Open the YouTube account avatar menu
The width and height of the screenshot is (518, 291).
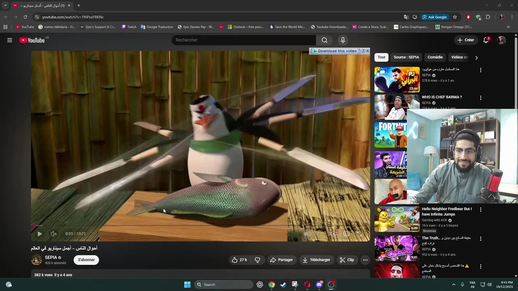pyautogui.click(x=502, y=40)
